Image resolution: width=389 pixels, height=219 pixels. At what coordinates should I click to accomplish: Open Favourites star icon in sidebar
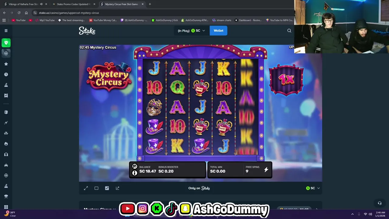[6, 64]
